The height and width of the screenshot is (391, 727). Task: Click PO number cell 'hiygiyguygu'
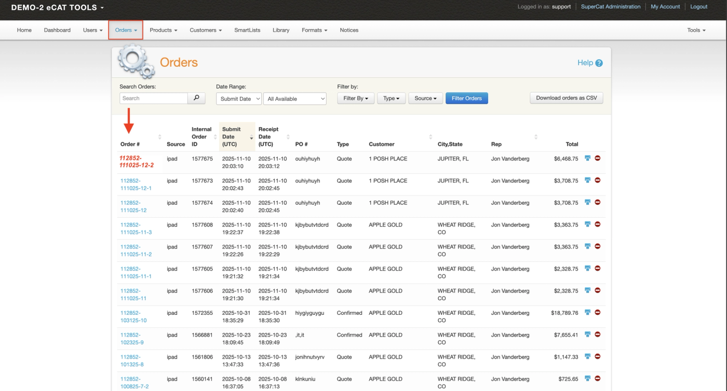[309, 313]
